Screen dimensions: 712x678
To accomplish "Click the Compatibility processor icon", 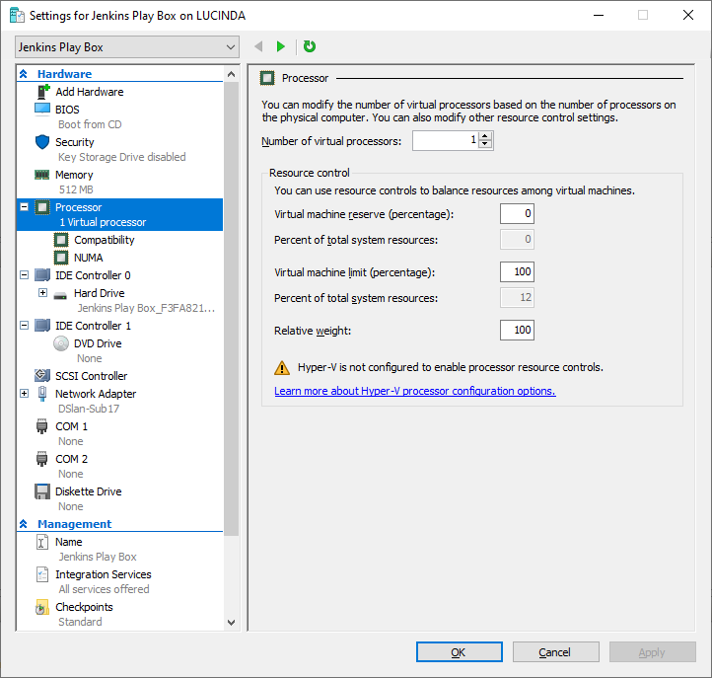I will coord(61,240).
